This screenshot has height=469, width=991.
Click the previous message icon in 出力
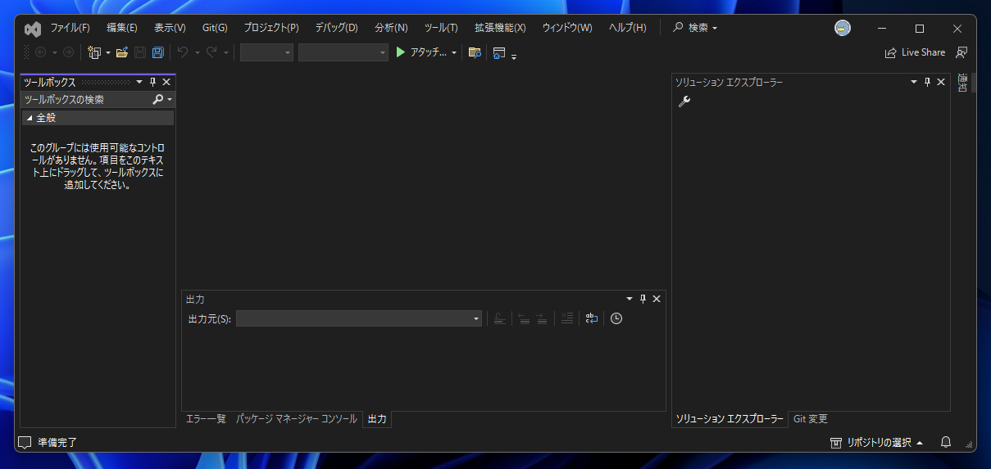[524, 318]
